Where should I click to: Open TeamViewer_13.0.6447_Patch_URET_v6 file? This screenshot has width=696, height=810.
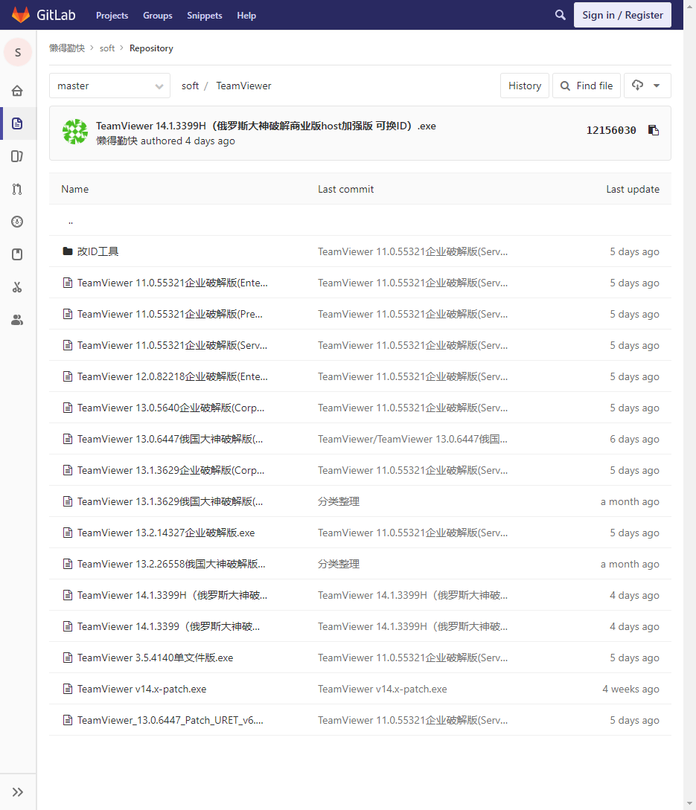[x=170, y=720]
